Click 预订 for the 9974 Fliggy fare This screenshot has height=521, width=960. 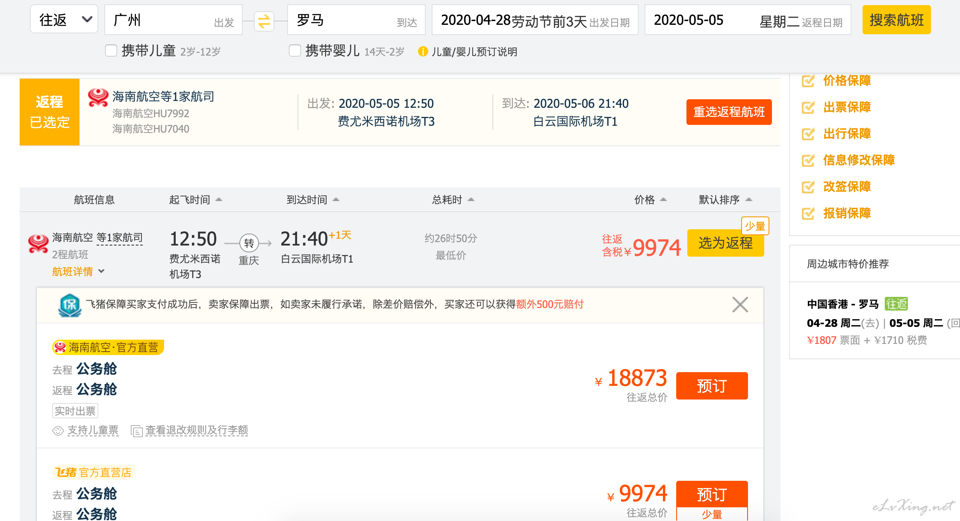712,494
